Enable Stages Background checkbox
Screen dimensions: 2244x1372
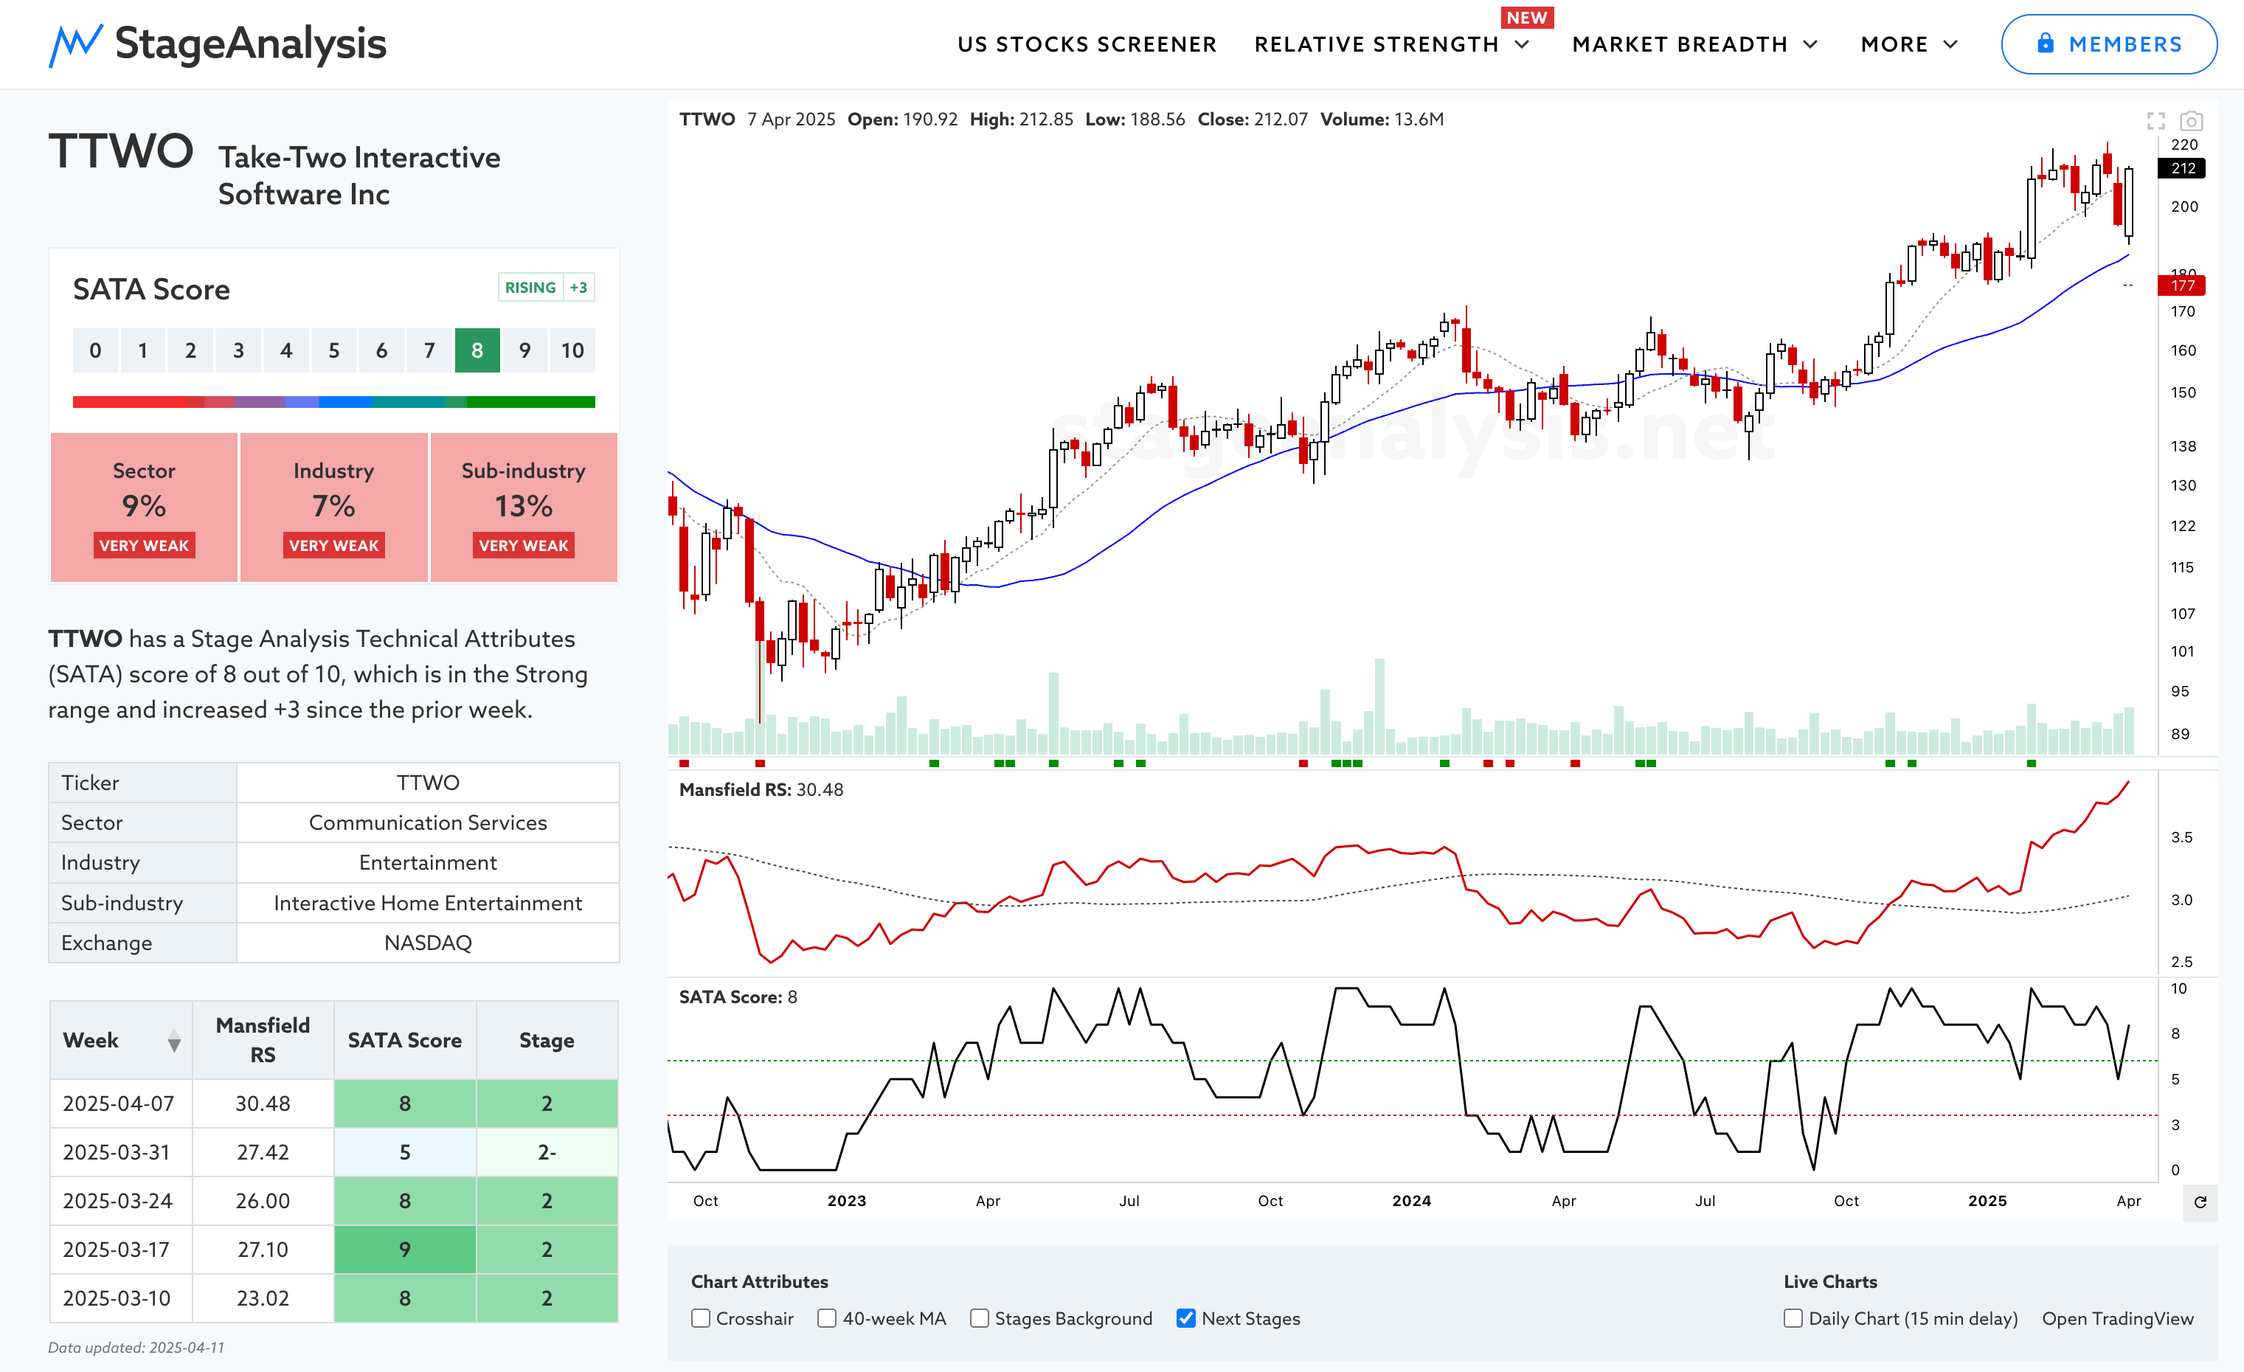979,1318
